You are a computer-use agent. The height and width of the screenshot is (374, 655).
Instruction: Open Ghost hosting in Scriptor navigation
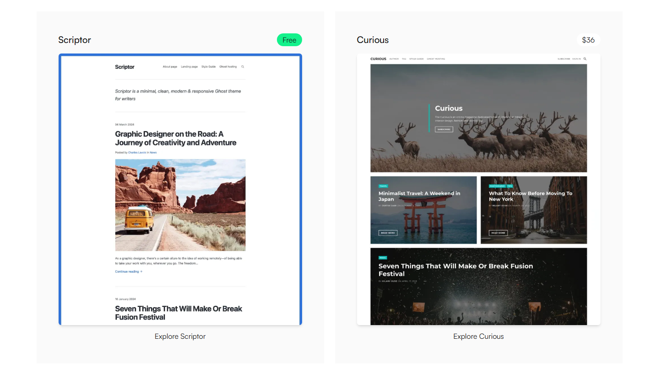(228, 67)
